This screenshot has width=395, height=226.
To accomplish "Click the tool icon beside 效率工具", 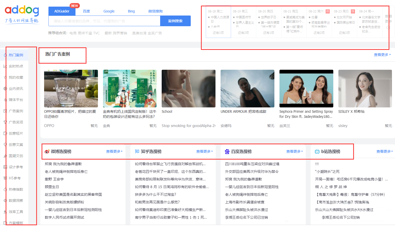I will pyautogui.click(x=5, y=212).
